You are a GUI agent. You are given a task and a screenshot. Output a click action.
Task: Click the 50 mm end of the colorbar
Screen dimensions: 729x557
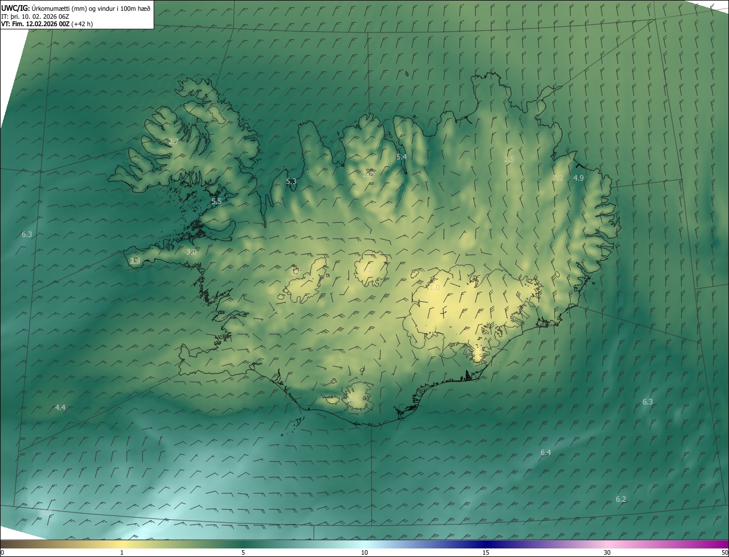pyautogui.click(x=724, y=552)
